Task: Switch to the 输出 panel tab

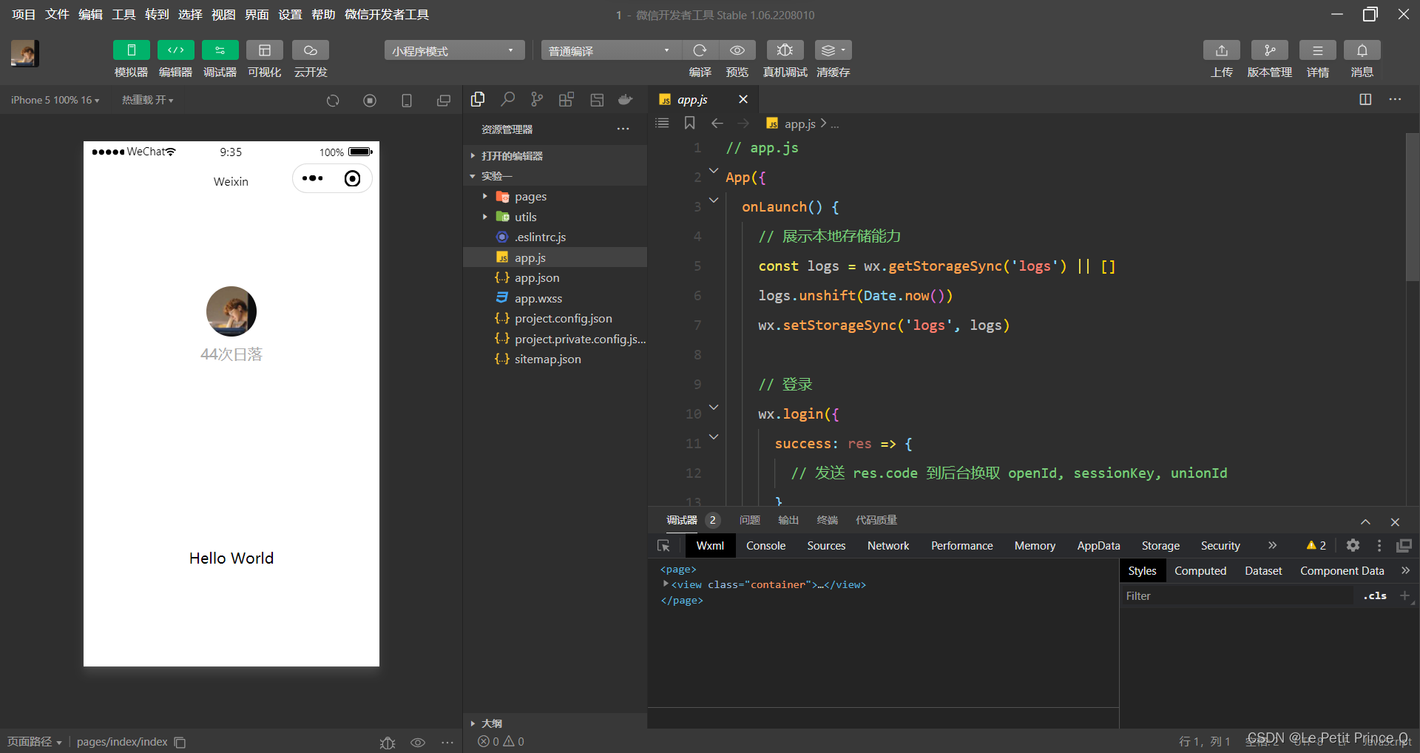Action: [788, 520]
